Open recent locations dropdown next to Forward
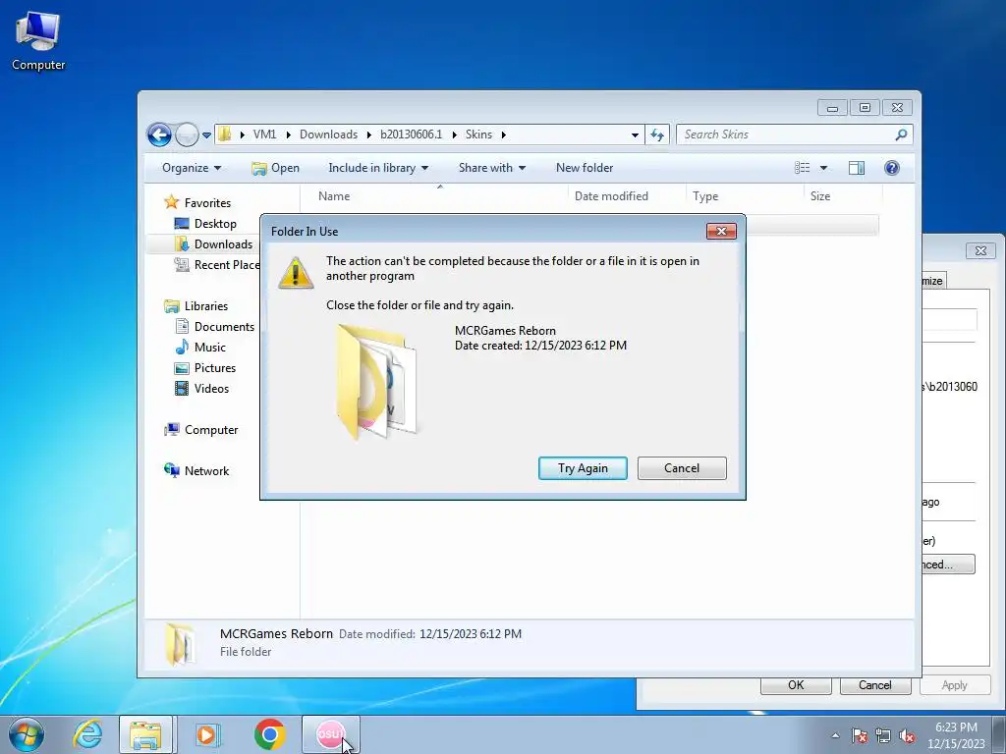This screenshot has width=1006, height=754. [206, 135]
